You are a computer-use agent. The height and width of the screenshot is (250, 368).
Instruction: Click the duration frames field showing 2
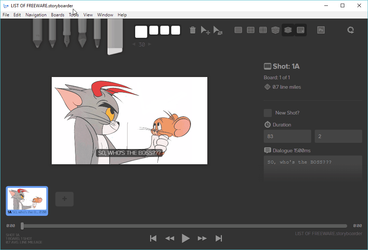point(338,136)
